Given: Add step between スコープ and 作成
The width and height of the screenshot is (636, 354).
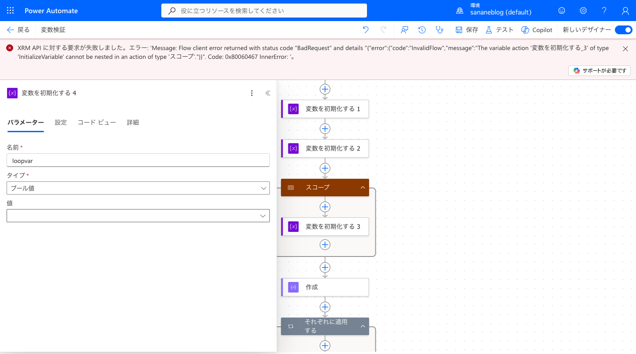Looking at the screenshot, I should [x=325, y=267].
